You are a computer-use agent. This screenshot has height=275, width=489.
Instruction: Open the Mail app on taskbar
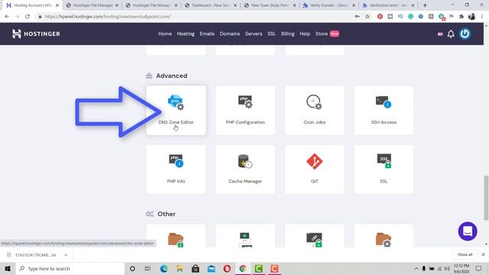211,268
